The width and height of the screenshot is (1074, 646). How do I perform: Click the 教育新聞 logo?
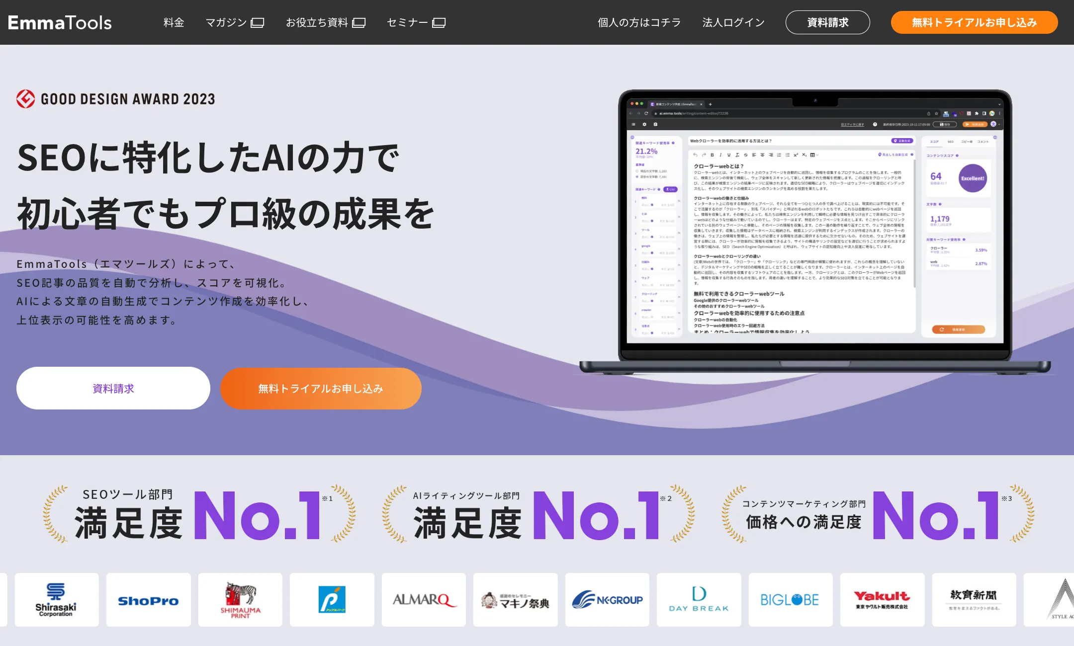[x=974, y=599]
